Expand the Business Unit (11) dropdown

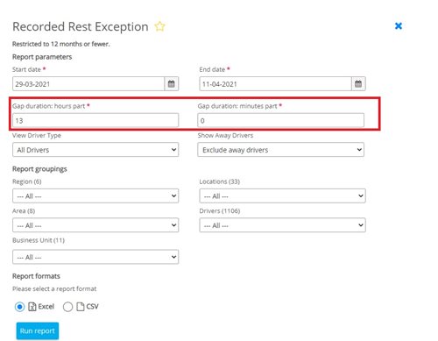point(95,257)
